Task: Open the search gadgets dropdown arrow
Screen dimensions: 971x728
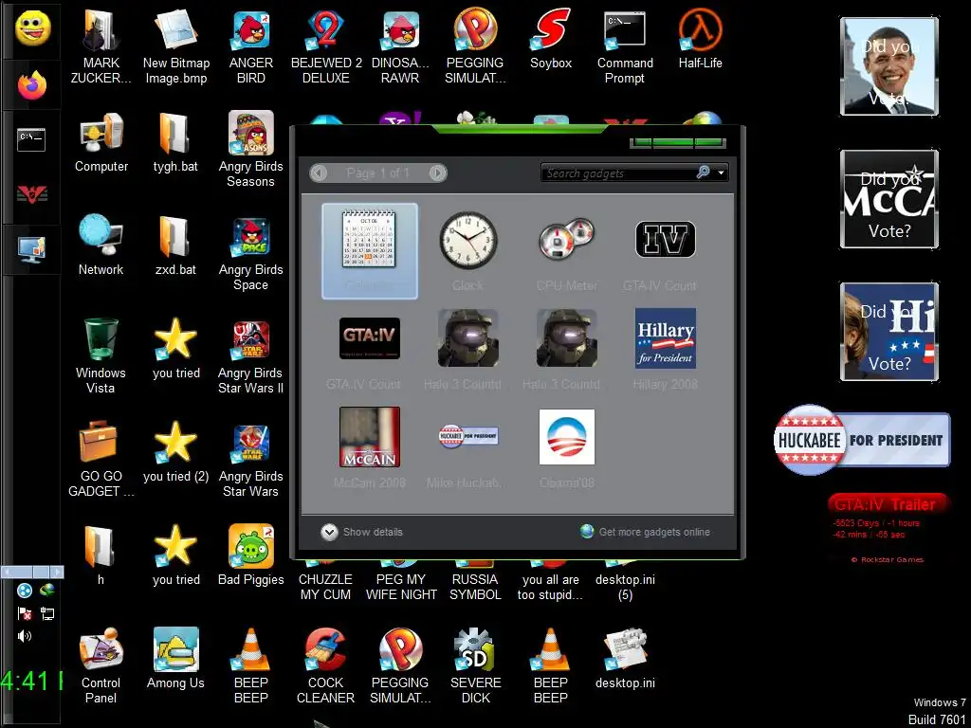Action: click(x=721, y=173)
